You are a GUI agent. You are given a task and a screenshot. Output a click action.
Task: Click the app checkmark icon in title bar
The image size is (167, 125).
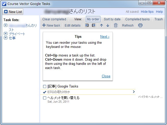point(4,4)
